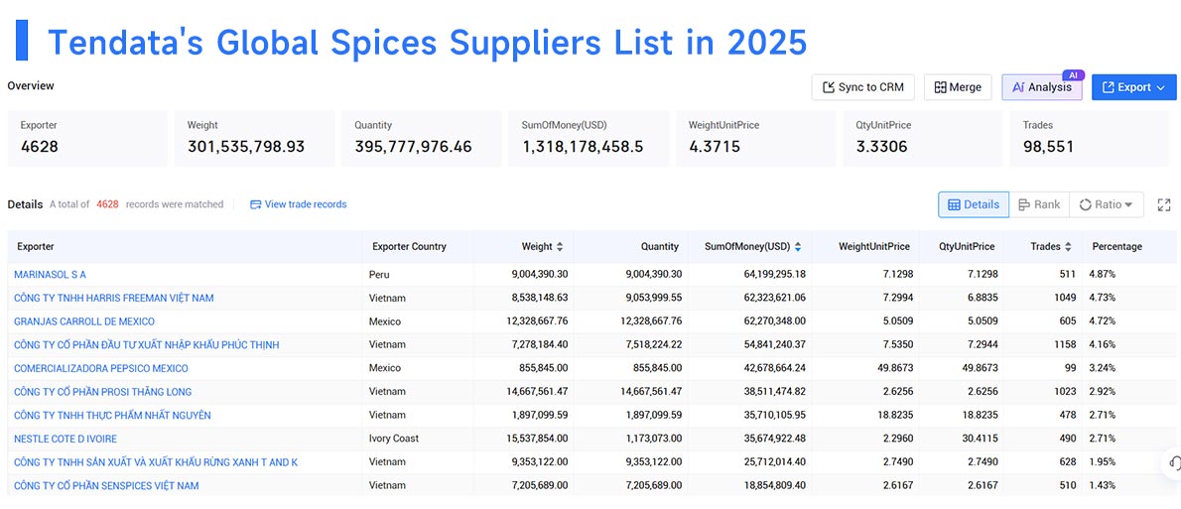The height and width of the screenshot is (509, 1181).
Task: Click the 1158 trades cell
Action: click(1064, 345)
